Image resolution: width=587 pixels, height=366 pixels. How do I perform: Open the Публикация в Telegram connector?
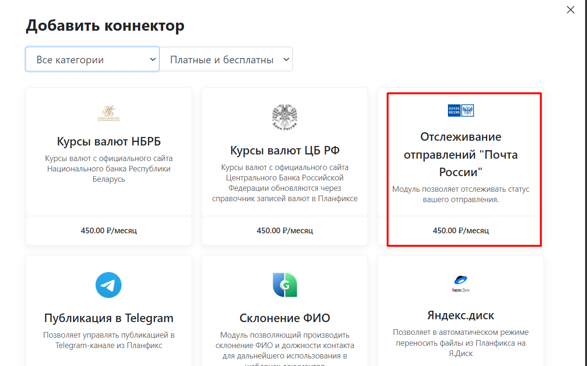109,318
